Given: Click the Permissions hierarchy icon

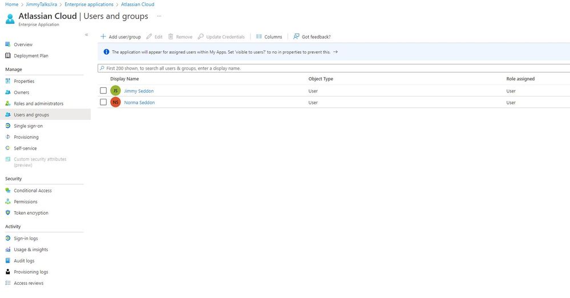Looking at the screenshot, I should click(7, 202).
